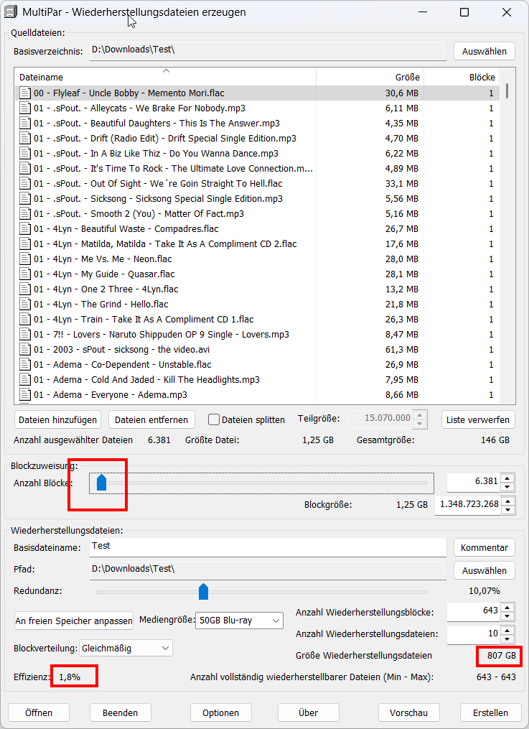Click file icon for Sicksong Special Single Edition
The height and width of the screenshot is (729, 529).
point(25,198)
